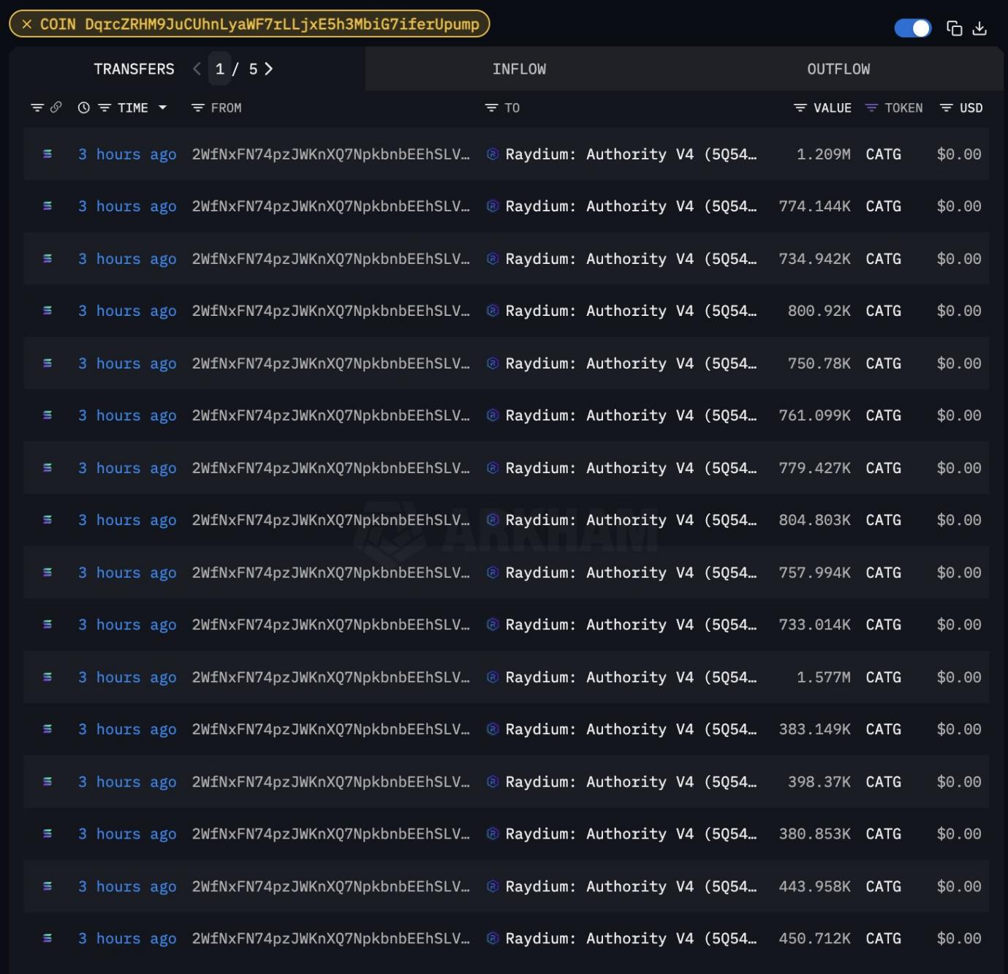The image size is (1008, 974).
Task: Filter by the USD column
Action: [x=946, y=107]
